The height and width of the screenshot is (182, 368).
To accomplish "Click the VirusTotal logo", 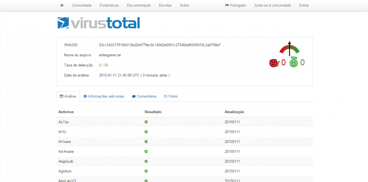I will pyautogui.click(x=99, y=23).
